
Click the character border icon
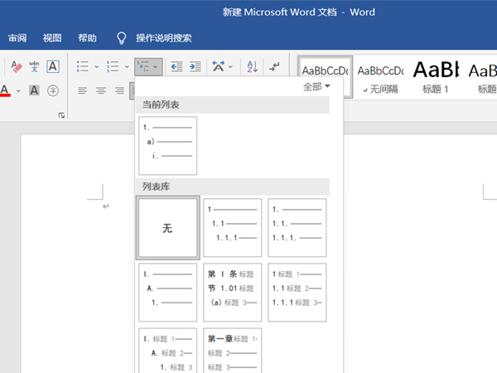52,66
